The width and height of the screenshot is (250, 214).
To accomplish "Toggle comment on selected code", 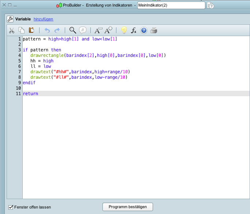I will click(83, 31).
